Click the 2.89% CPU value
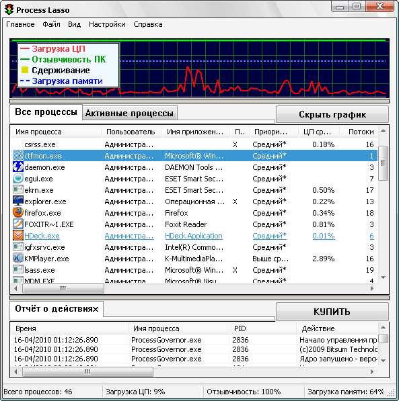The height and width of the screenshot is (401, 399). coord(324,259)
